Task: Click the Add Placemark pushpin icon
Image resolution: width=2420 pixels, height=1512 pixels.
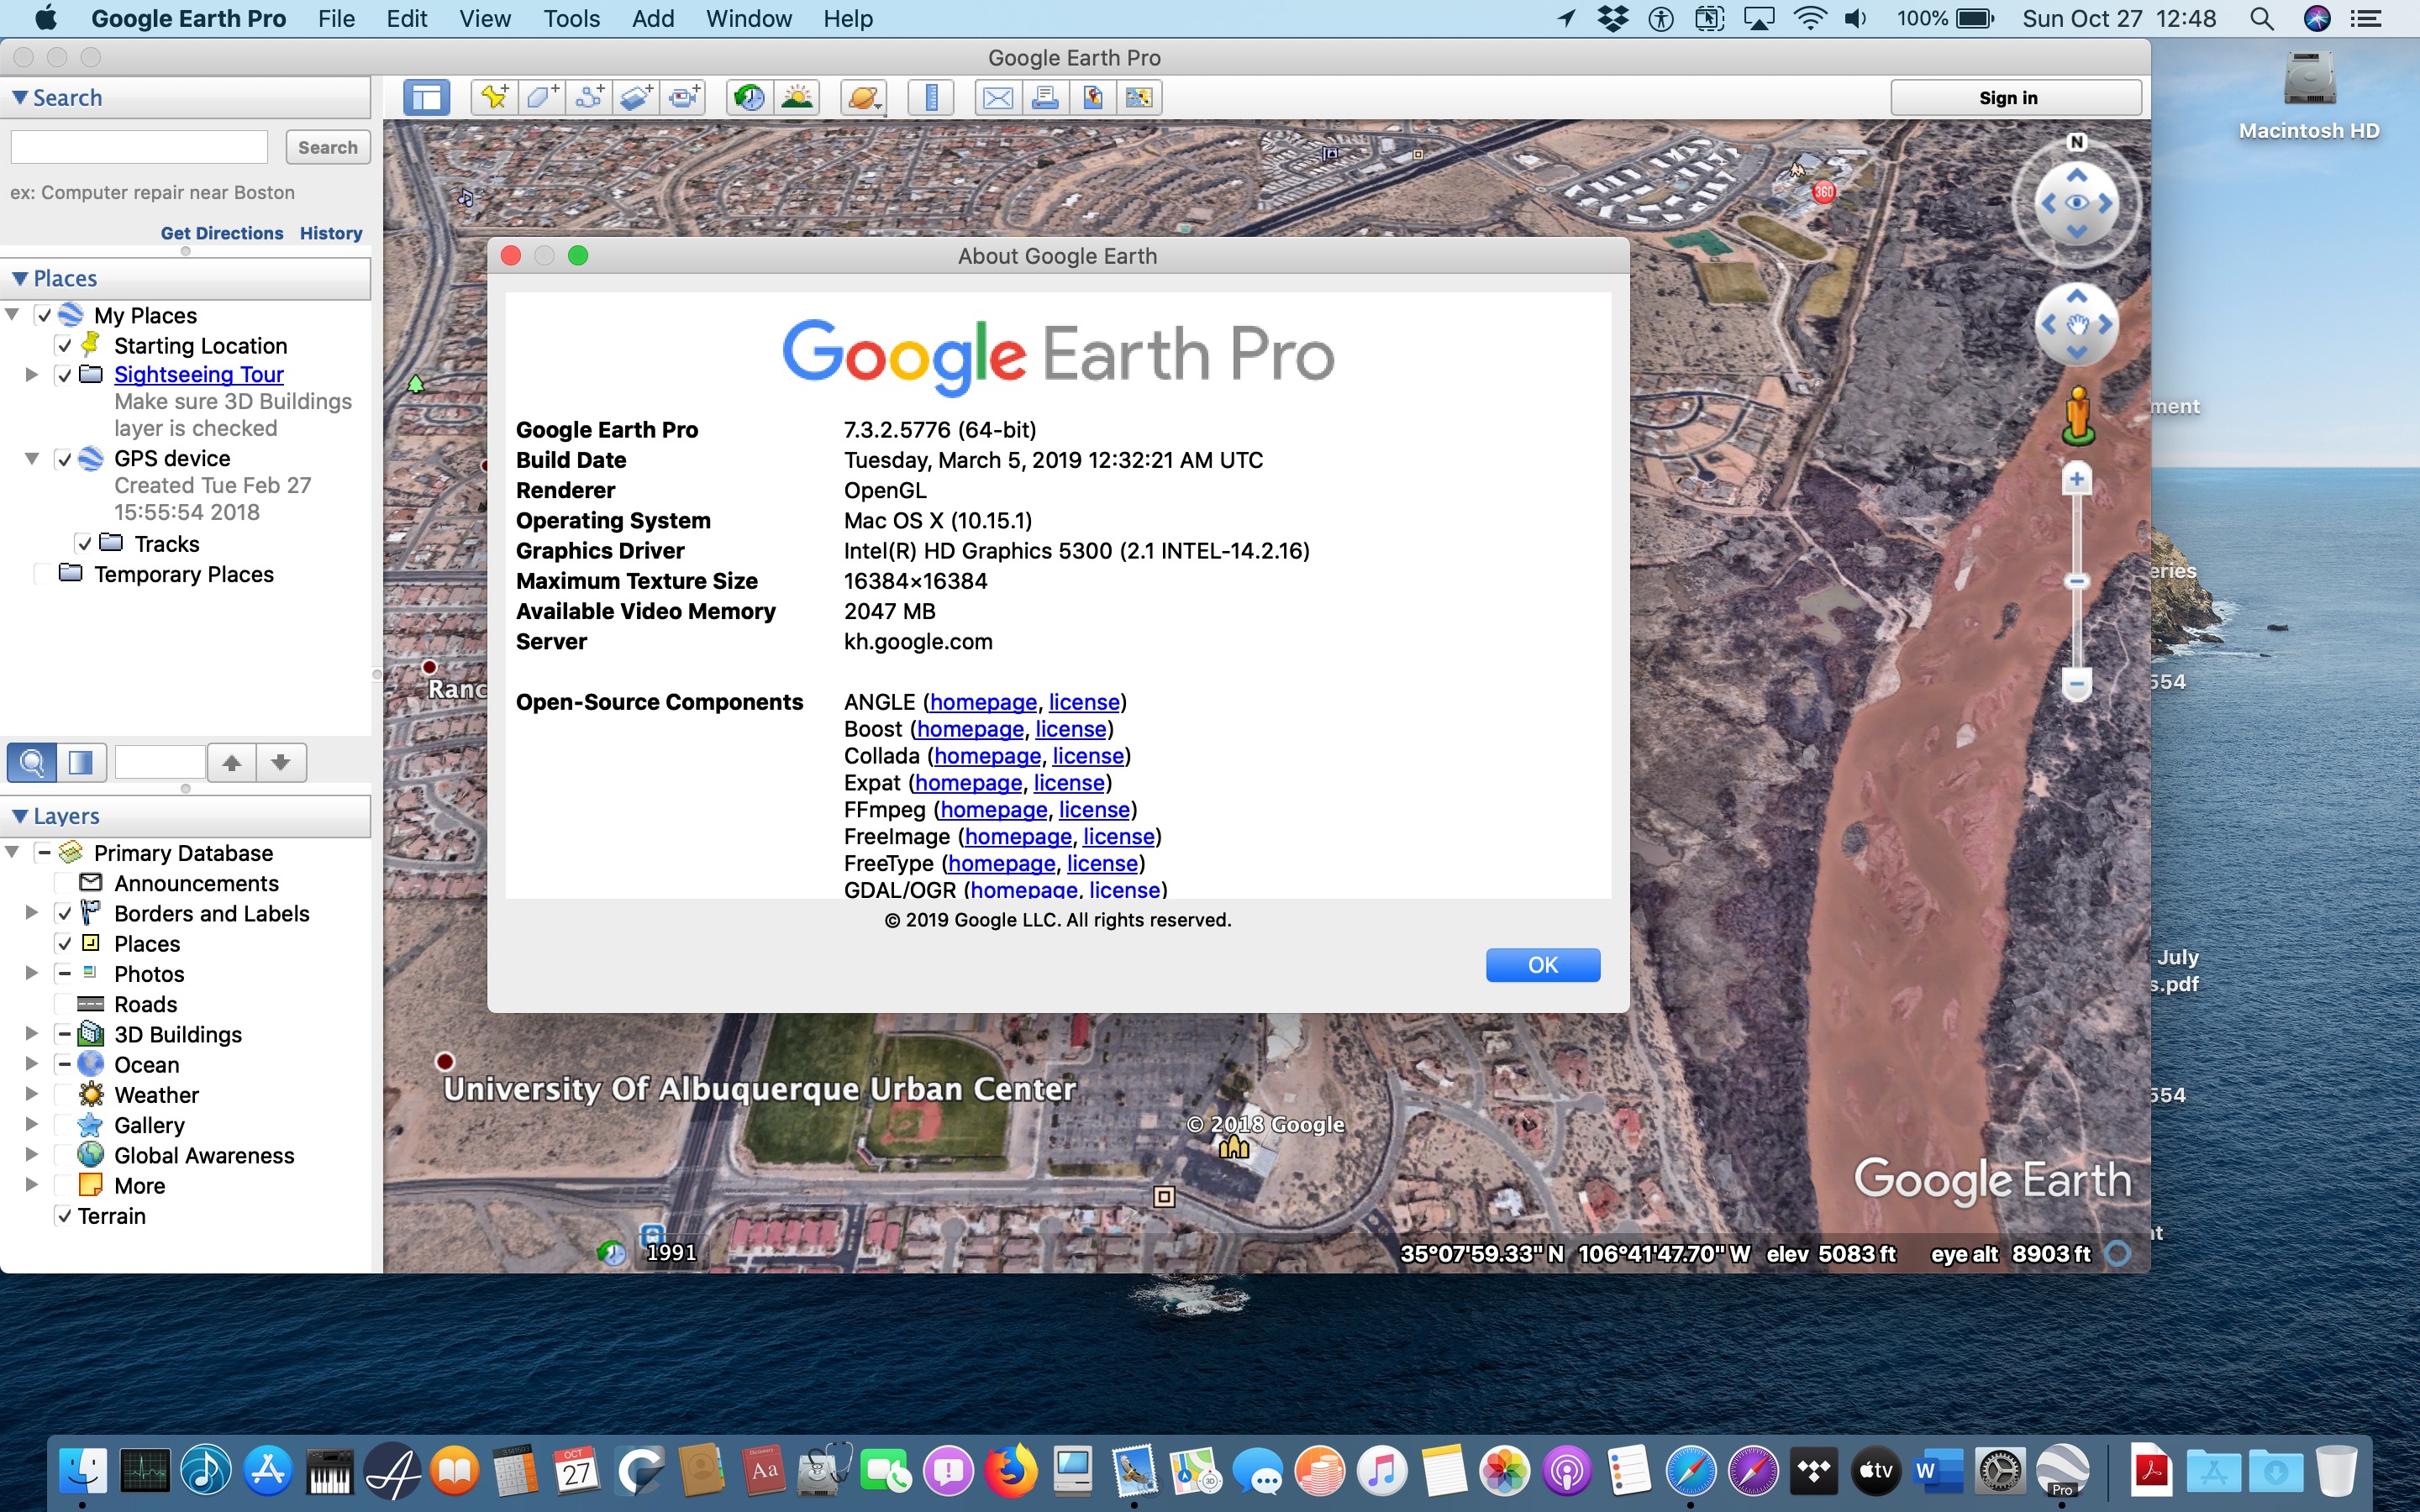Action: tap(494, 98)
